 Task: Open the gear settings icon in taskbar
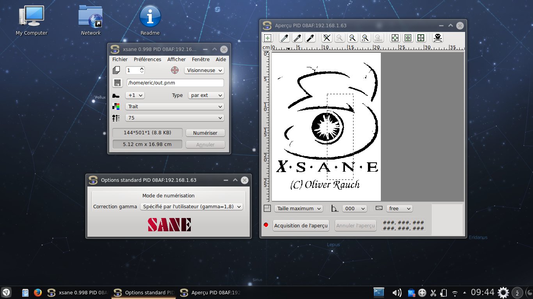503,292
